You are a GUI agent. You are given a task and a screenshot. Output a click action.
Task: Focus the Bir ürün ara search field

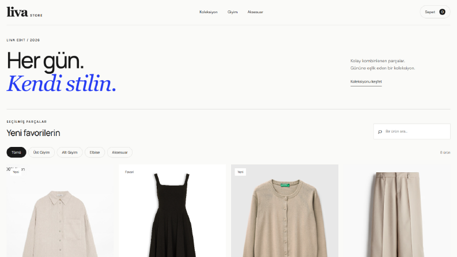pyautogui.click(x=412, y=131)
